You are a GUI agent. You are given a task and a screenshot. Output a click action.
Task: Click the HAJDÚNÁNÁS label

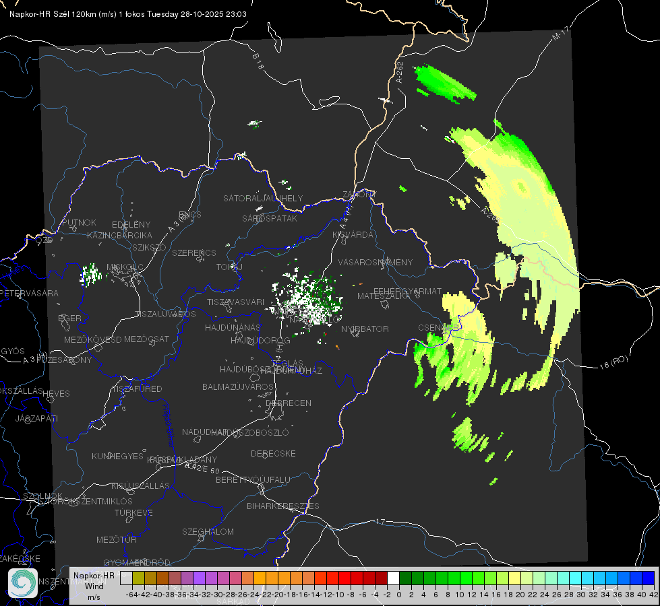233,327
